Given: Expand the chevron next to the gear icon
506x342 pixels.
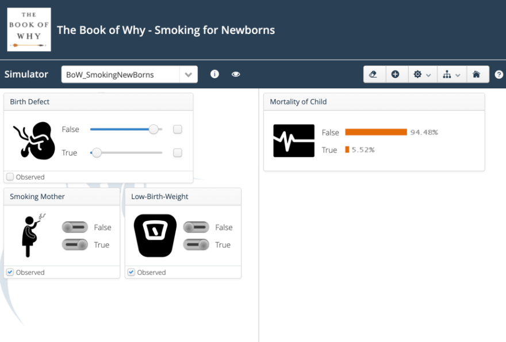Looking at the screenshot, I should pos(428,74).
